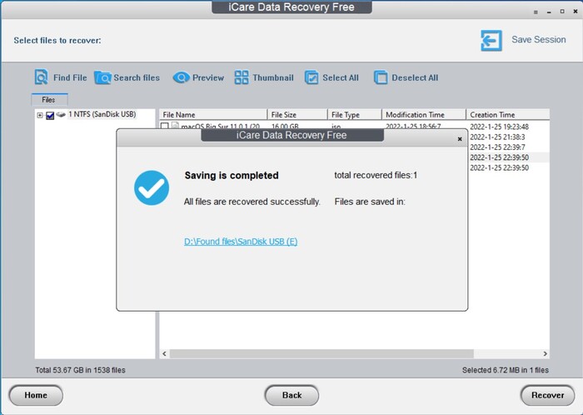This screenshot has height=415, width=583.
Task: Close the Saving is completed dialog
Action: (460, 138)
